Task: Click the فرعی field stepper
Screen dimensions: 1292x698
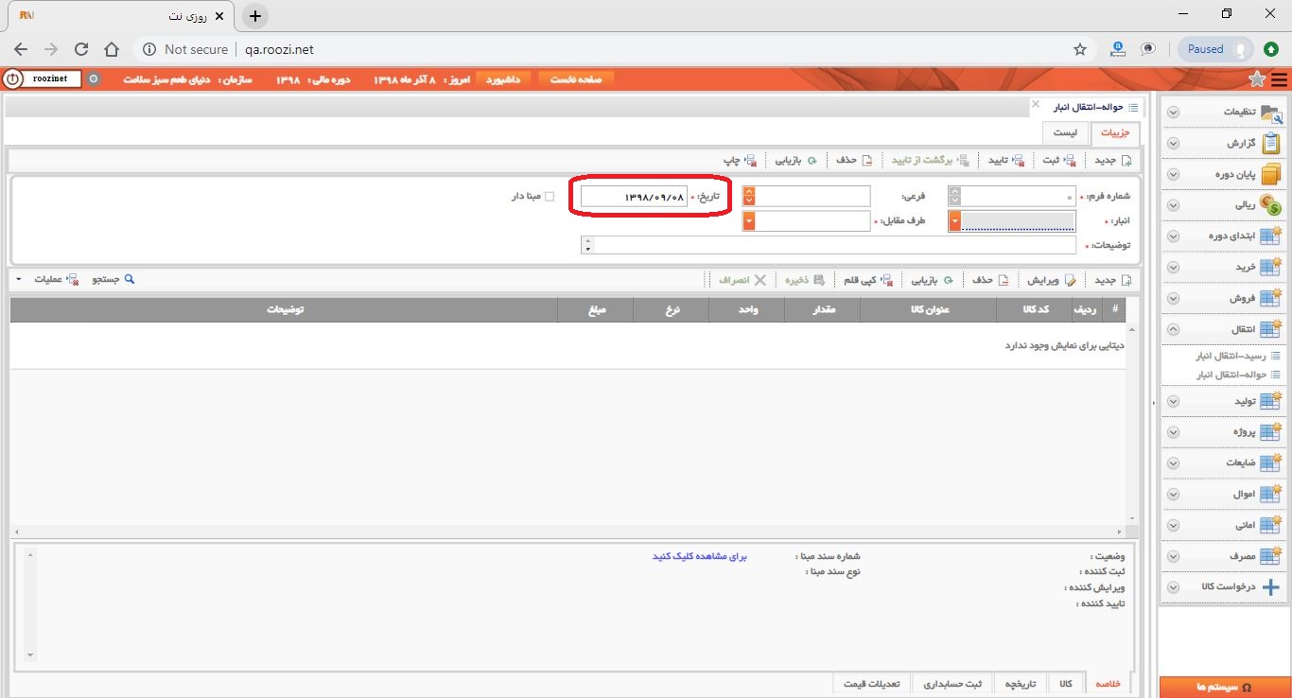Action: click(749, 197)
